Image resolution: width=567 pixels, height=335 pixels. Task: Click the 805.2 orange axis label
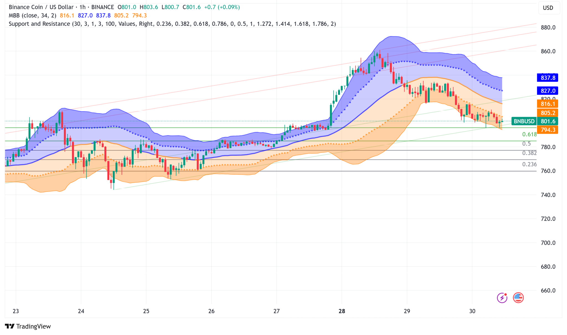(548, 113)
